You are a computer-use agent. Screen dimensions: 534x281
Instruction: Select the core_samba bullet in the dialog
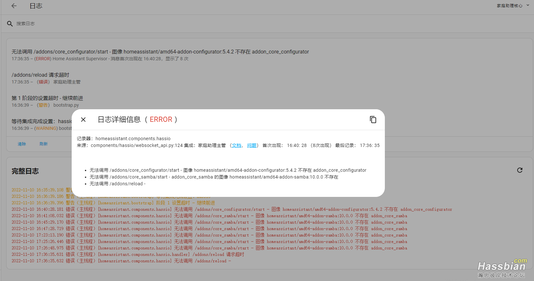pyautogui.click(x=214, y=177)
